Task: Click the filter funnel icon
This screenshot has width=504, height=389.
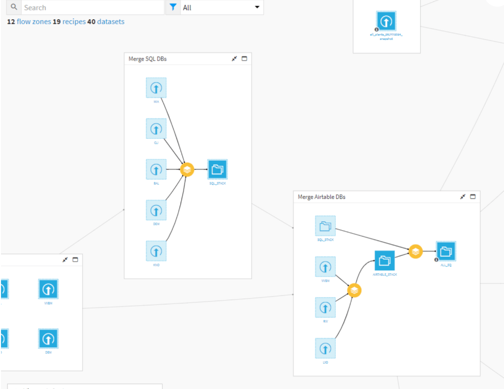Action: pos(173,7)
